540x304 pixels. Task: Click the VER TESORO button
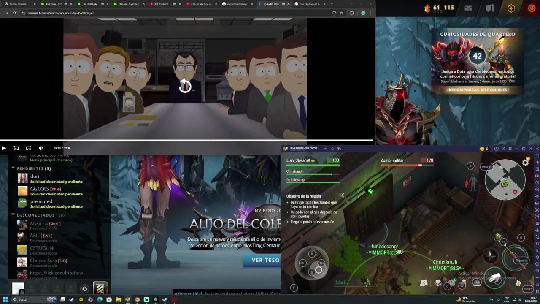point(262,261)
